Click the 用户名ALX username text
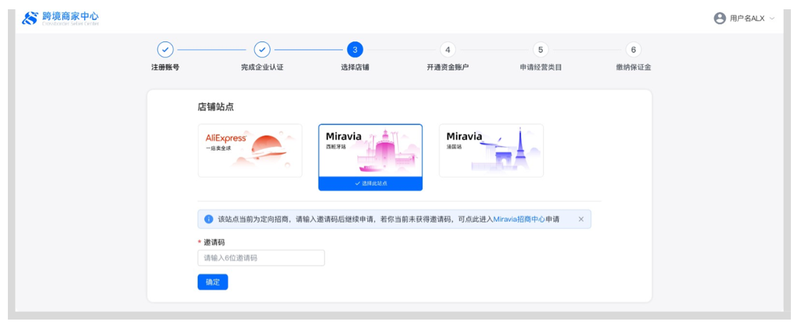The height and width of the screenshot is (326, 798). tap(747, 19)
